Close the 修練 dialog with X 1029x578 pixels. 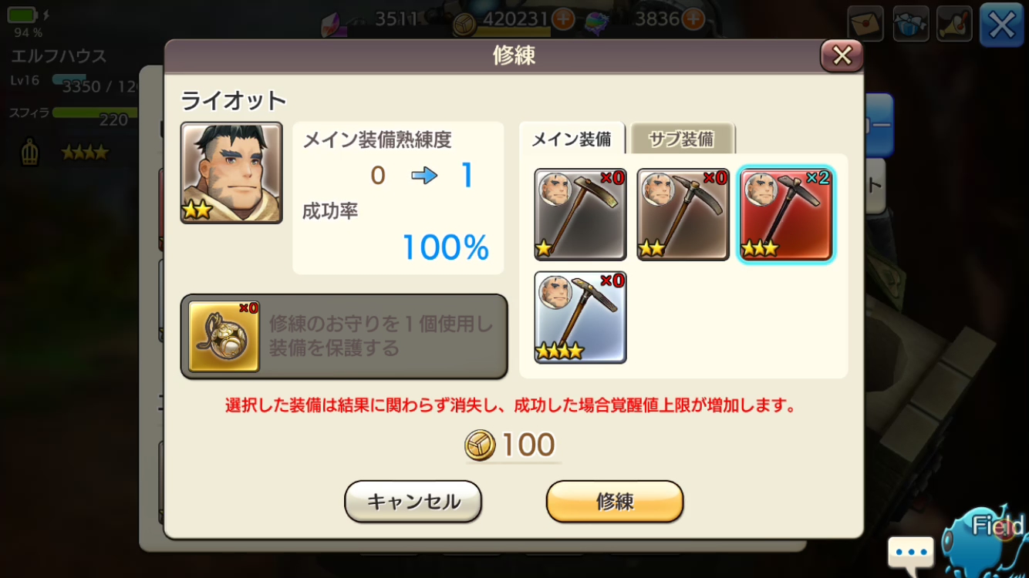tap(842, 55)
